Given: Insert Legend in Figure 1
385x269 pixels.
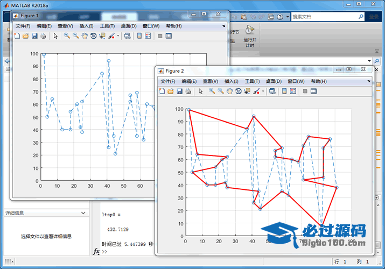Looking at the screenshot, I should 148,36.
